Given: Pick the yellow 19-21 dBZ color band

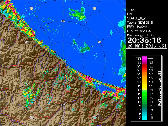Looking at the screenshot, I should [x=144, y=86].
